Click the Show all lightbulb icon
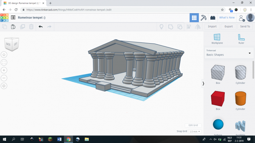The width and height of the screenshot is (255, 143). pos(161,26)
